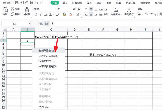Open 序列(E)... dialog from the fill menu

click(x=49, y=107)
